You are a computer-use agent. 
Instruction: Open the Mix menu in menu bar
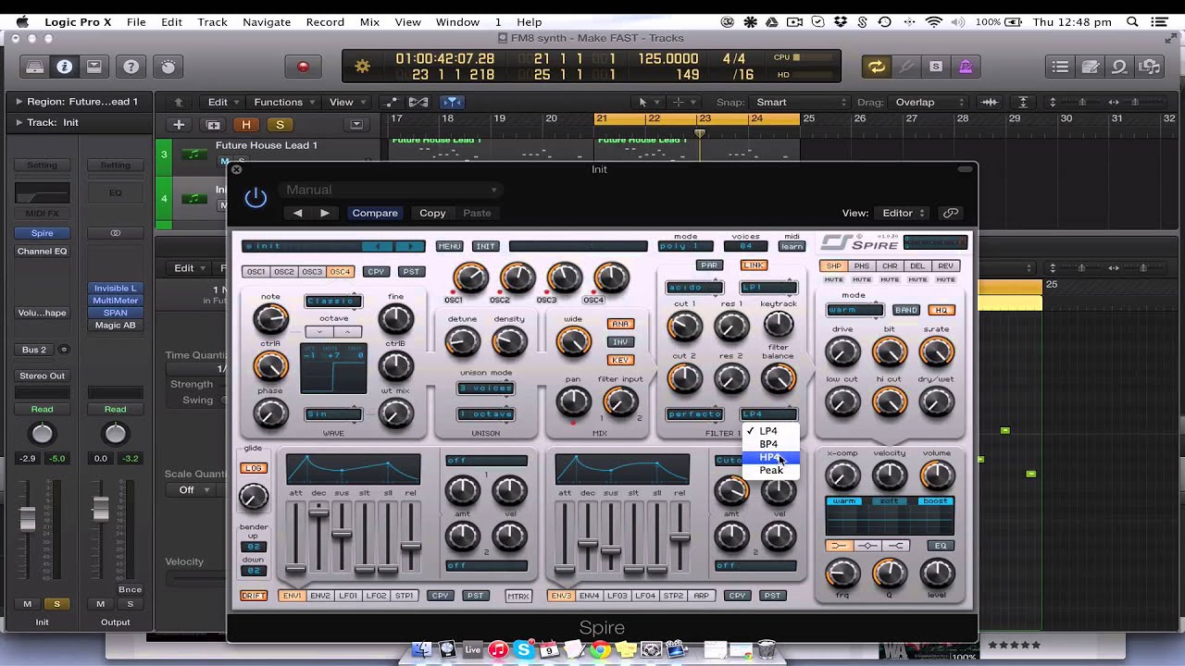click(369, 21)
